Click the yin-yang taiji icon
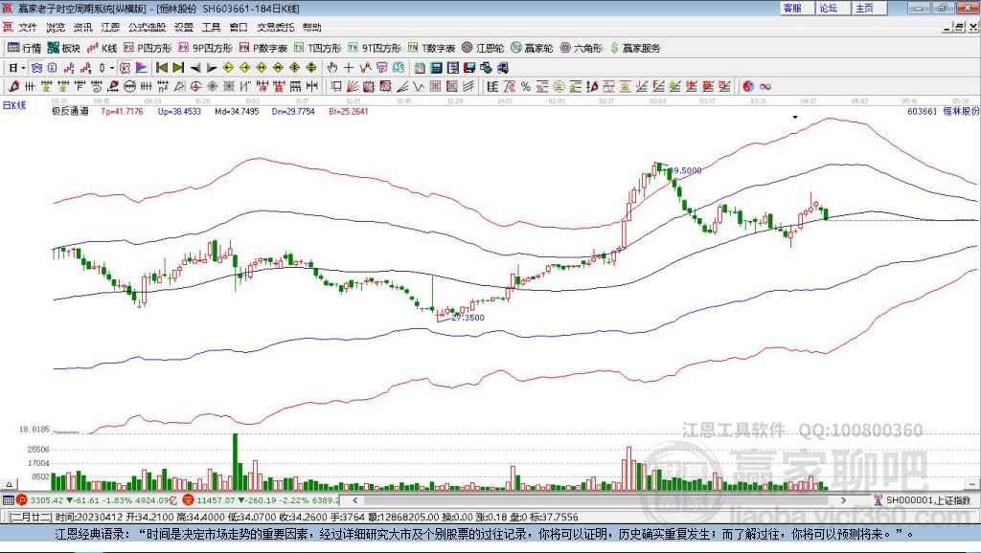 pyautogui.click(x=748, y=86)
